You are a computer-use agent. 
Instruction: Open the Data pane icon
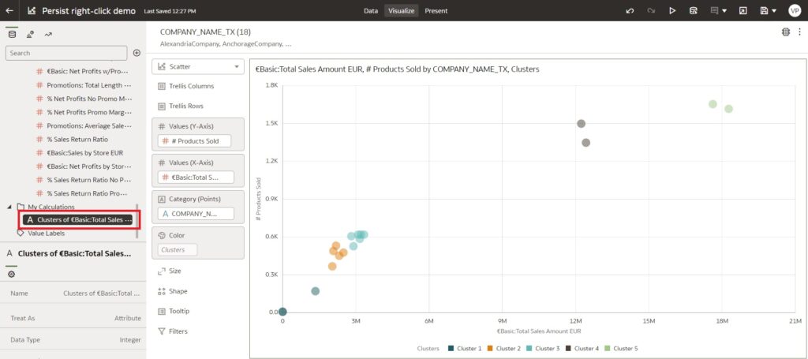pos(13,35)
